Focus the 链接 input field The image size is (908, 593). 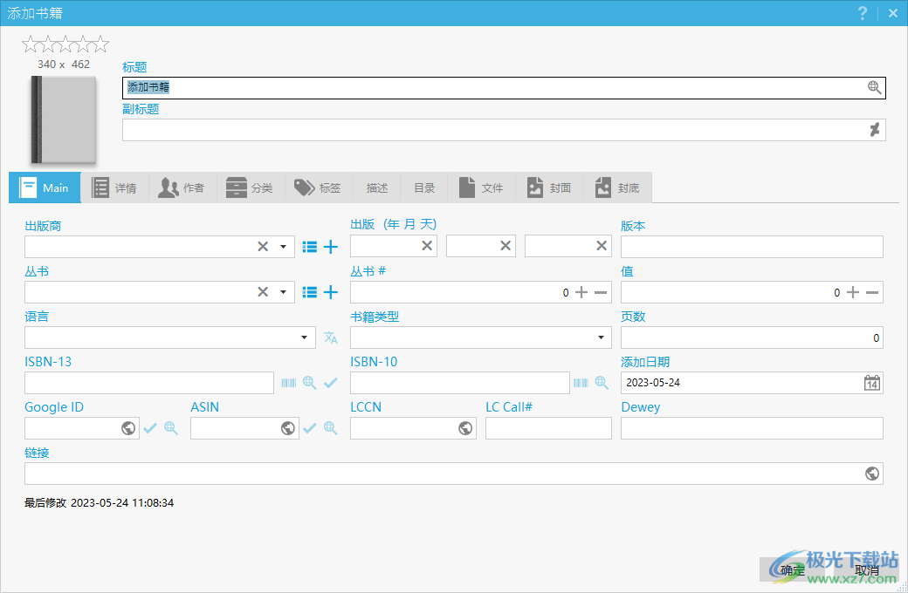(x=453, y=474)
